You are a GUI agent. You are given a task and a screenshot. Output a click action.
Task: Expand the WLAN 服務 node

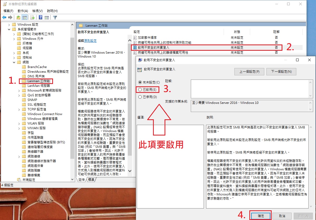tap(19, 123)
